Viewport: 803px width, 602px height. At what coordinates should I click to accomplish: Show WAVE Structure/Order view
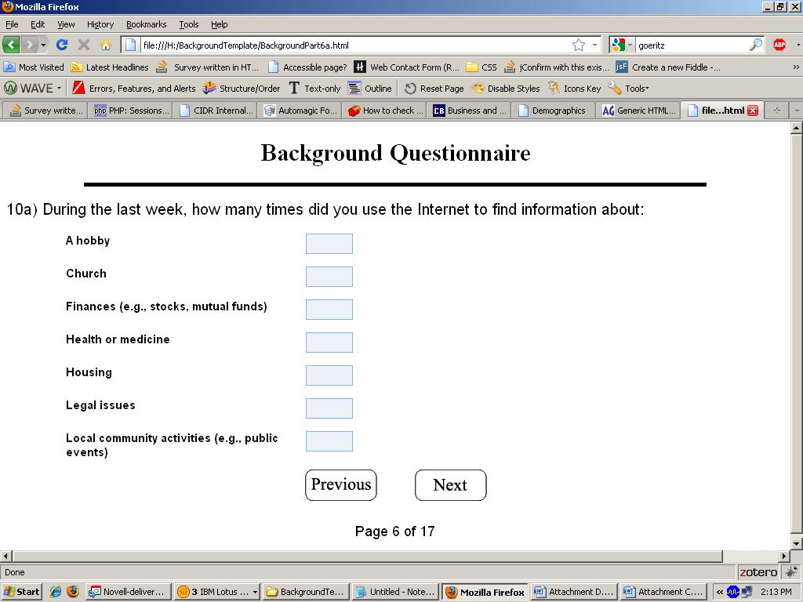point(242,88)
